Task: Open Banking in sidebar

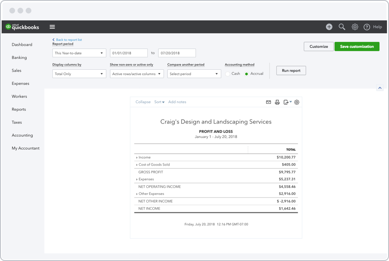Action: [x=19, y=58]
